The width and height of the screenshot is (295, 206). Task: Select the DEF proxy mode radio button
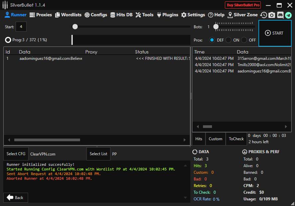click(212, 40)
